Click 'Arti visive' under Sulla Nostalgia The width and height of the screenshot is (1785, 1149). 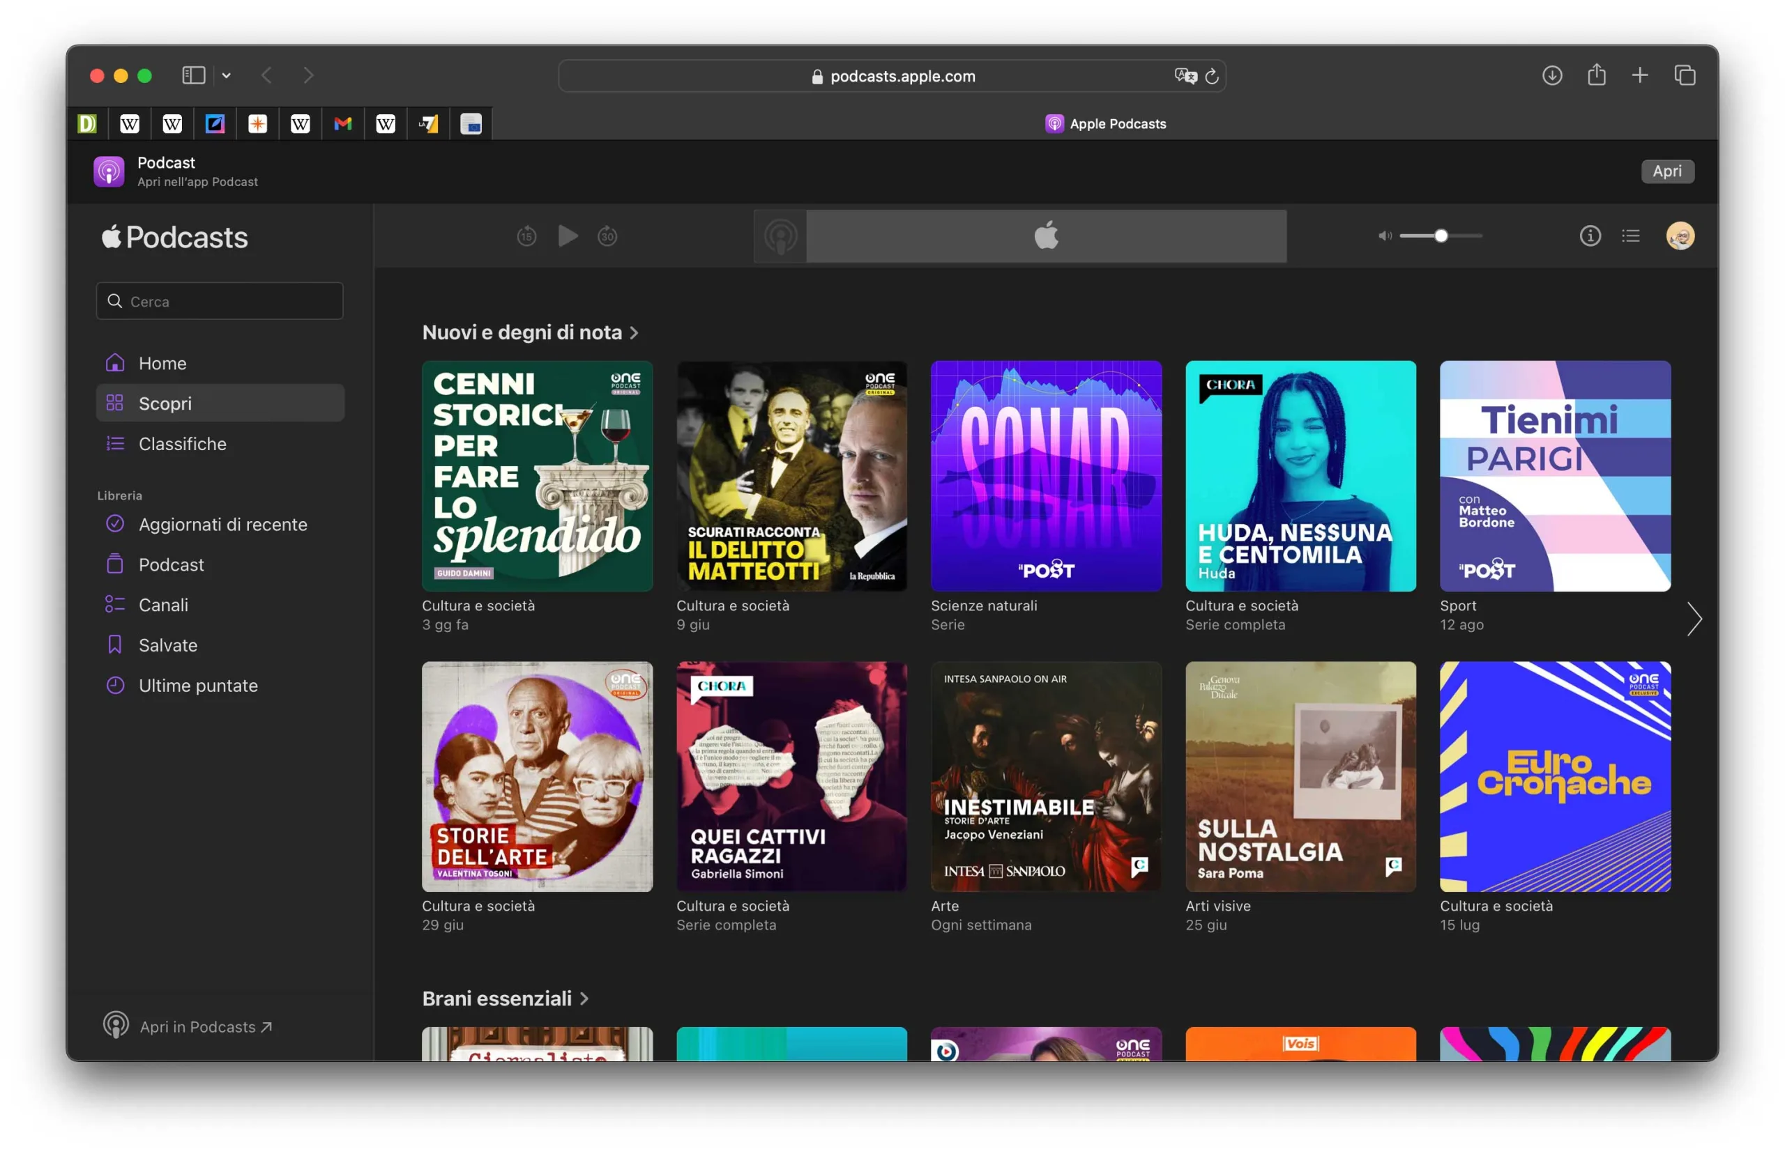1217,906
